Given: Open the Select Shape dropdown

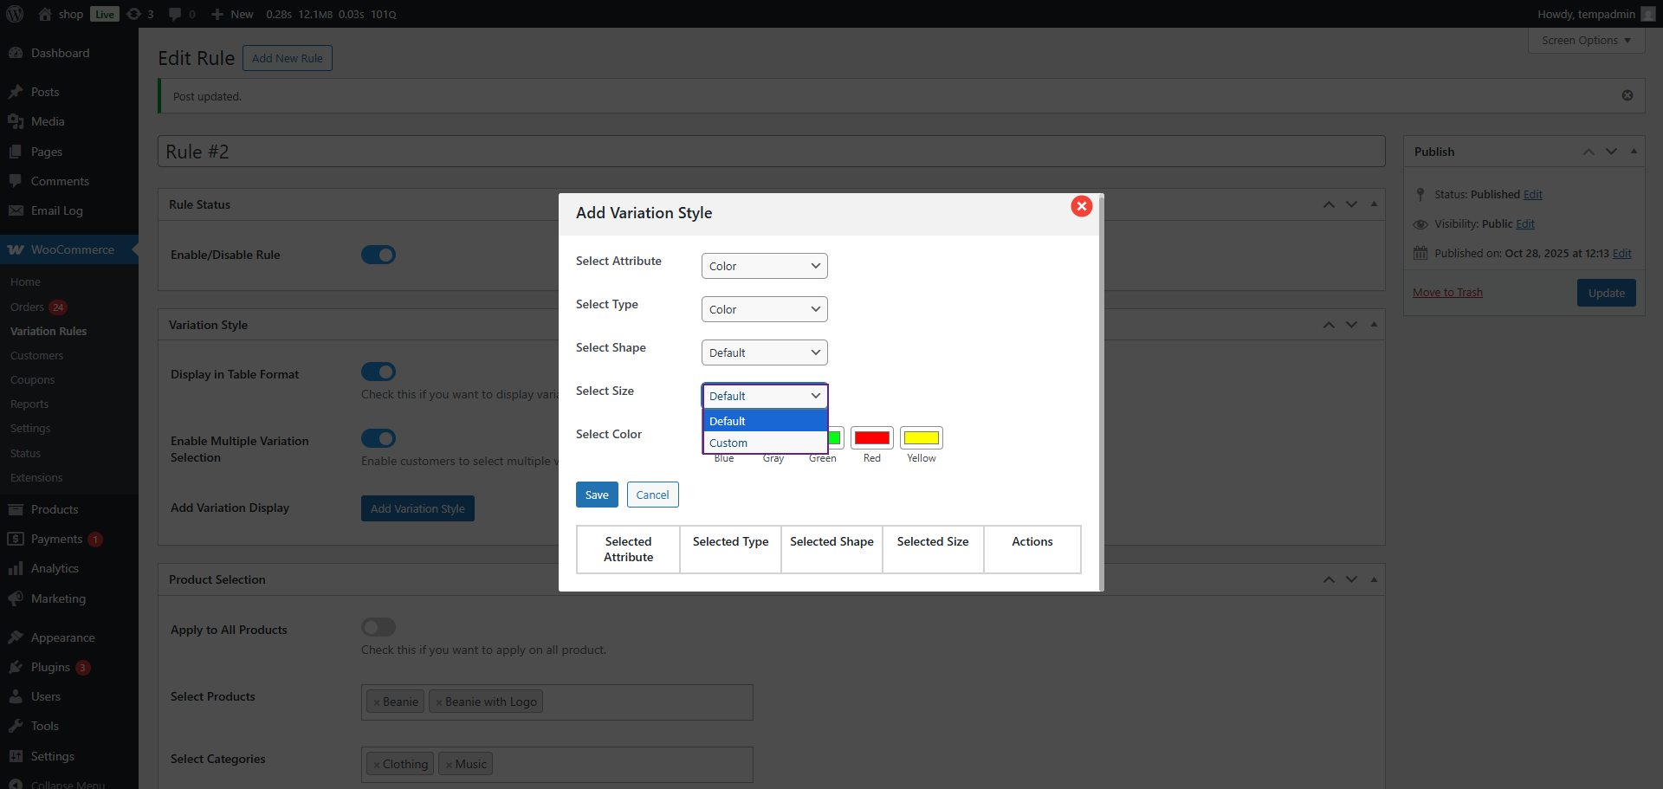Looking at the screenshot, I should [x=764, y=352].
